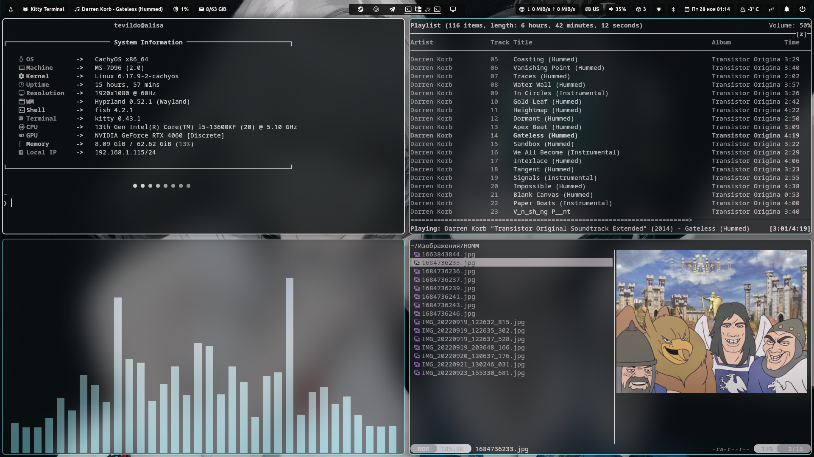814x457 pixels.
Task: Click the Telegram icon in taskbar
Action: click(392, 9)
